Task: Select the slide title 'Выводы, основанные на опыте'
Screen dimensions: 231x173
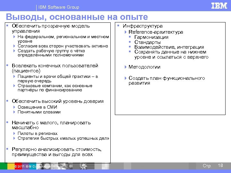Action: pyautogui.click(x=77, y=17)
